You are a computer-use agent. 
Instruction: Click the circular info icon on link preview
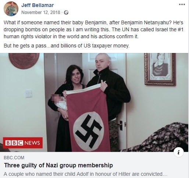[179, 152]
